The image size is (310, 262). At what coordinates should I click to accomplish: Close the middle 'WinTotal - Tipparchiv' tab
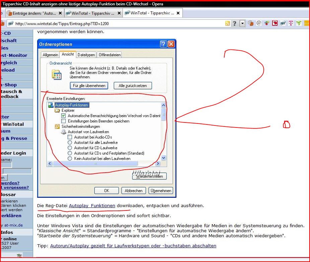119,13
